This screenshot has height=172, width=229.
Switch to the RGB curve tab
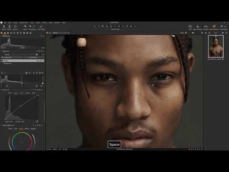10,93
